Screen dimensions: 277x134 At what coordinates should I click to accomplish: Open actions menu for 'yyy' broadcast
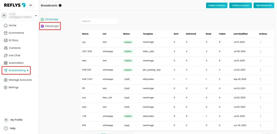260,42
